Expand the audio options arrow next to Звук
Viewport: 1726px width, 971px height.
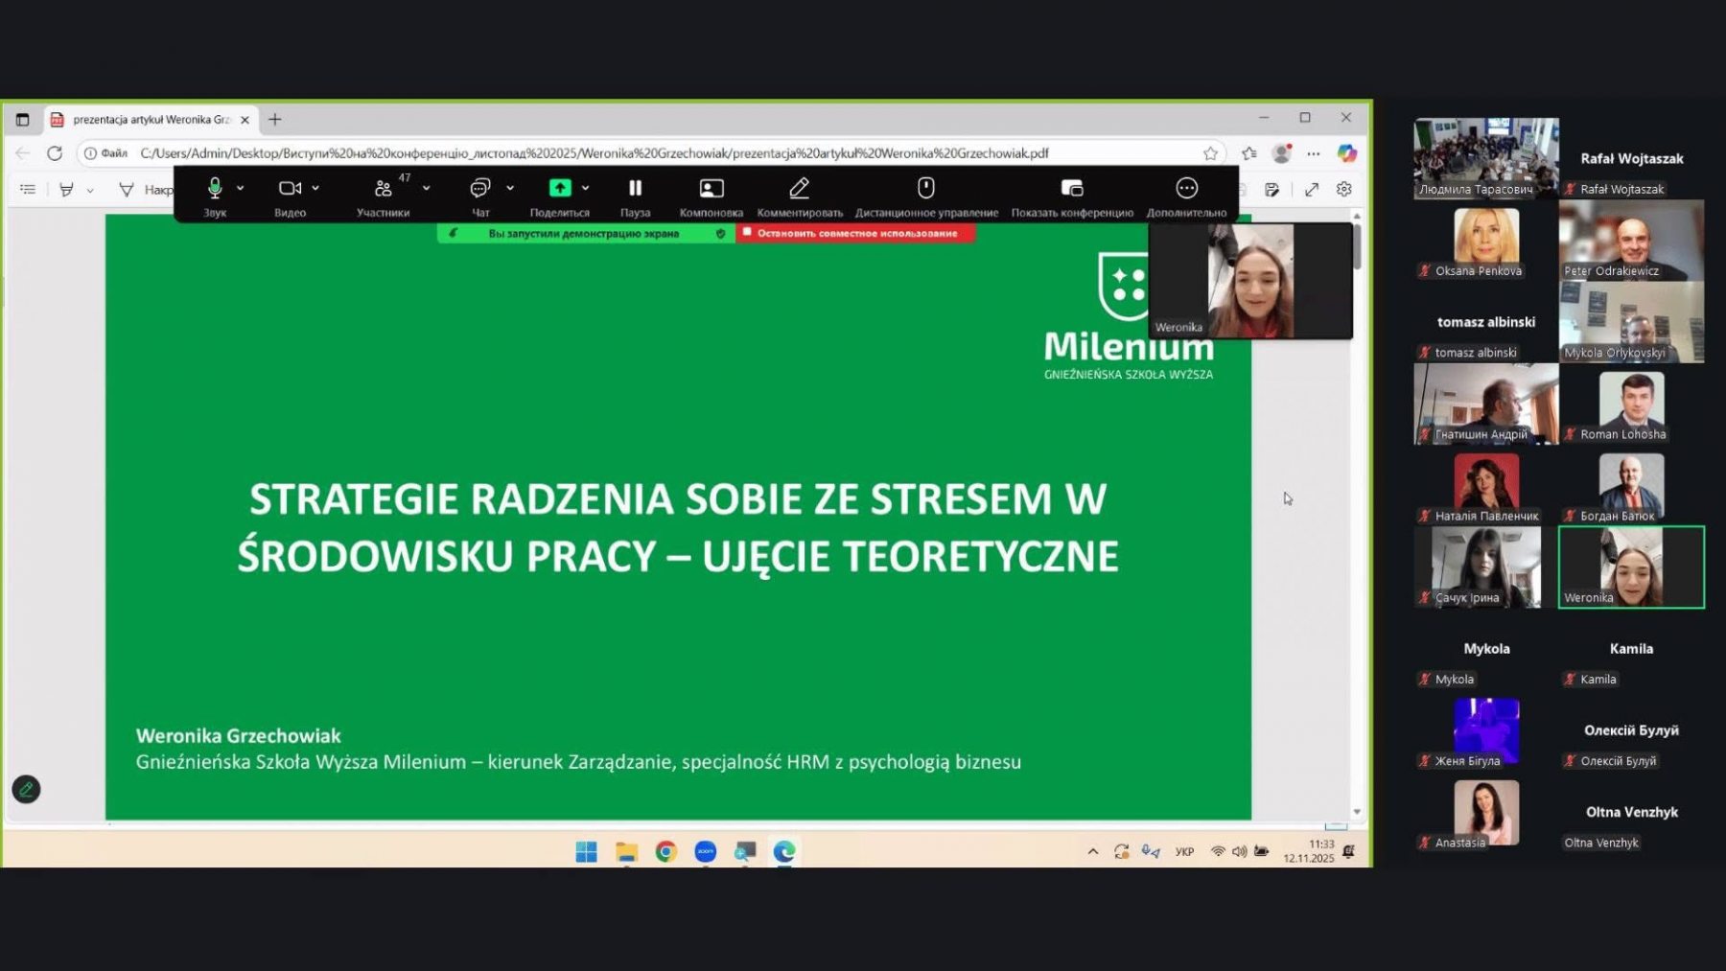pyautogui.click(x=241, y=189)
